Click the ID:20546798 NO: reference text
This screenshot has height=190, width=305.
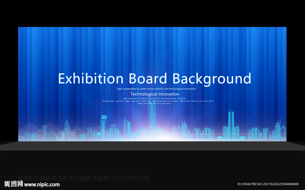pos(268,184)
